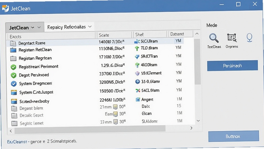The width and height of the screenshot is (264, 149).
Task: Maximize the JetClean window
Action: click(238, 4)
